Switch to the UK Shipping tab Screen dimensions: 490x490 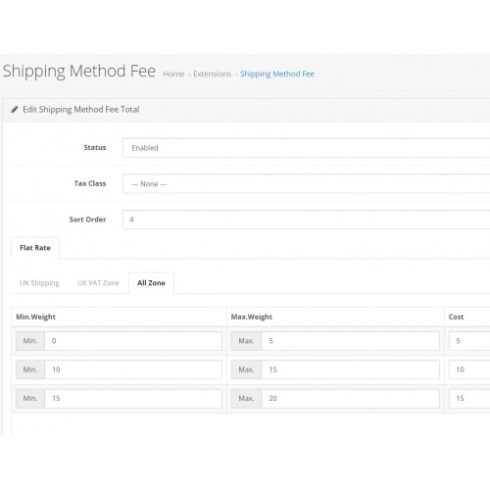(x=39, y=283)
